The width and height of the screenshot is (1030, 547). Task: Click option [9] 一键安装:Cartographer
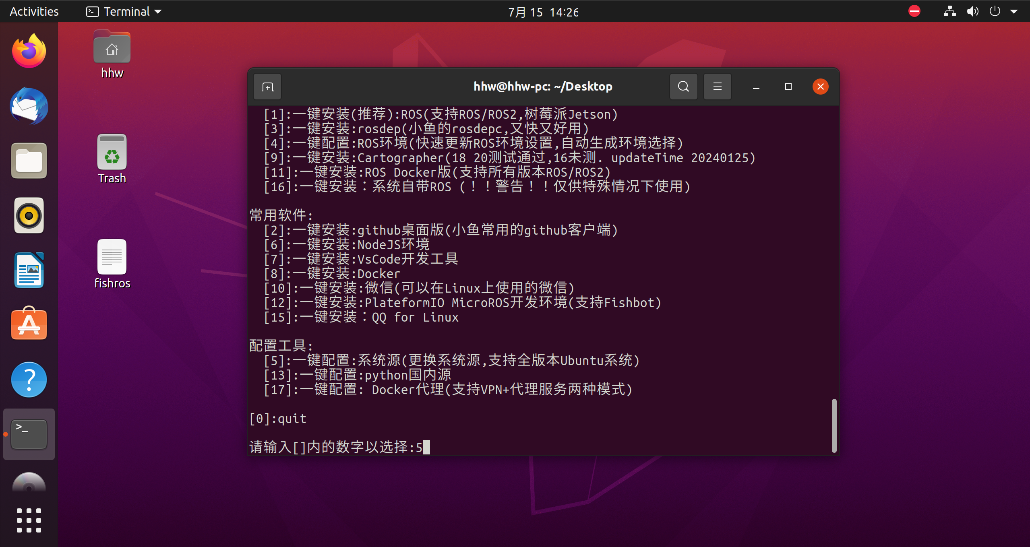(x=510, y=158)
